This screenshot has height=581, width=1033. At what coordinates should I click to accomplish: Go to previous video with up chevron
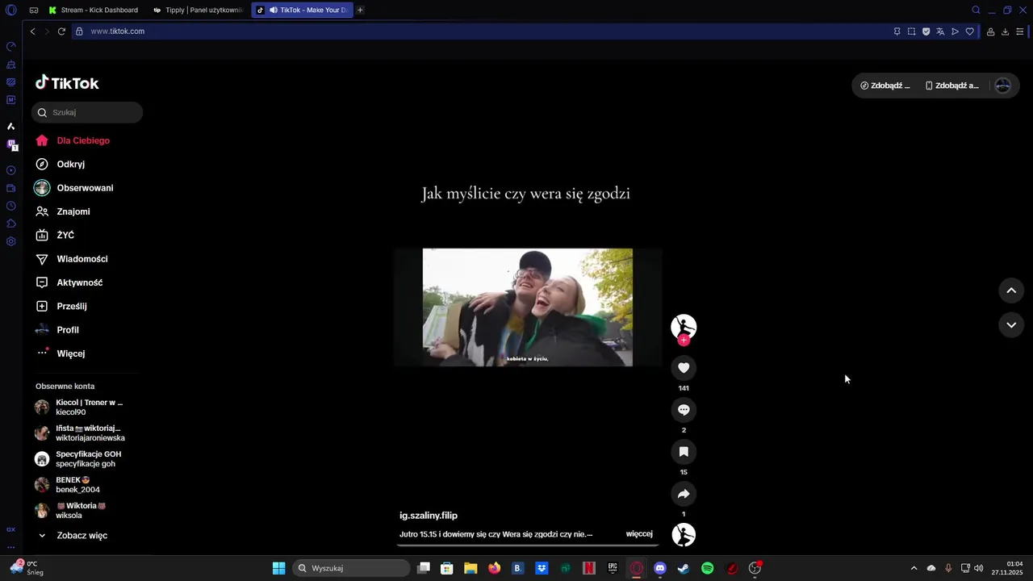click(1011, 290)
